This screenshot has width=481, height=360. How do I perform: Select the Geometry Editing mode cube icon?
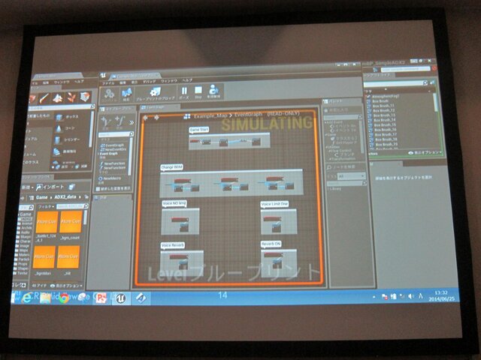(85, 97)
